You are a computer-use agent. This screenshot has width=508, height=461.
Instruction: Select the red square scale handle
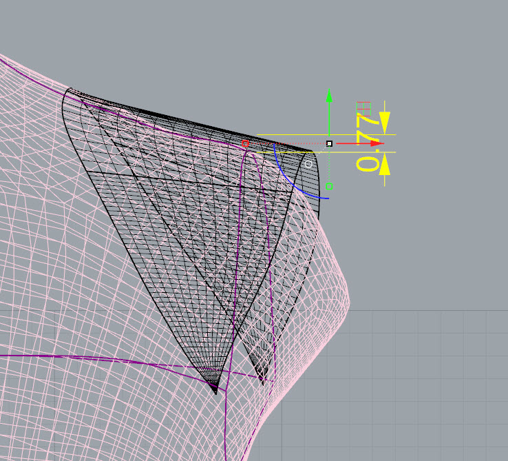click(x=245, y=143)
